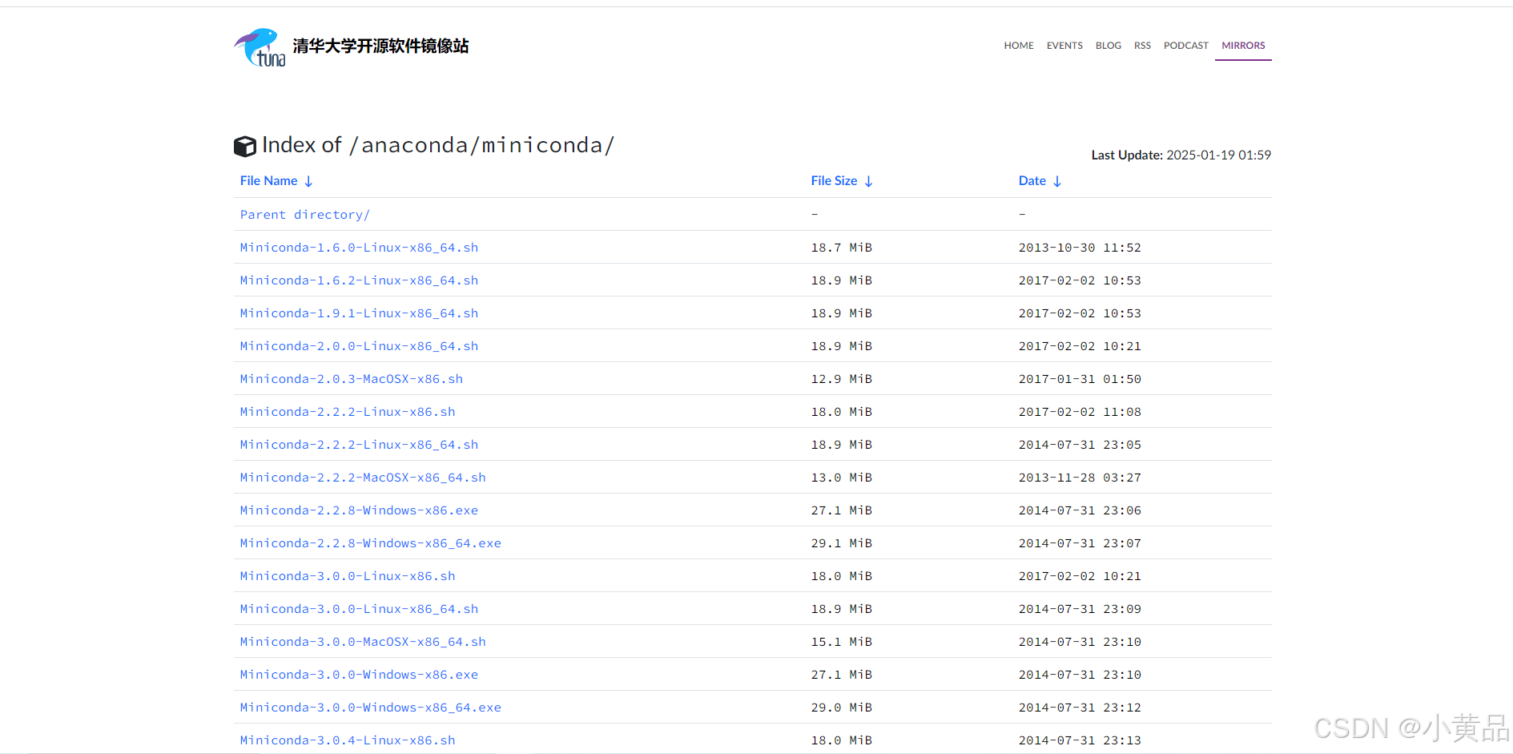Viewport: 1513px width, 754px height.
Task: Click the 15.1 MiB size value
Action: pyautogui.click(x=841, y=642)
